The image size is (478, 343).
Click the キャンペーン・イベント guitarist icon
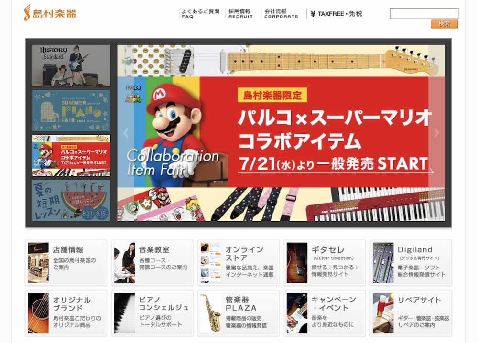pos(297,313)
